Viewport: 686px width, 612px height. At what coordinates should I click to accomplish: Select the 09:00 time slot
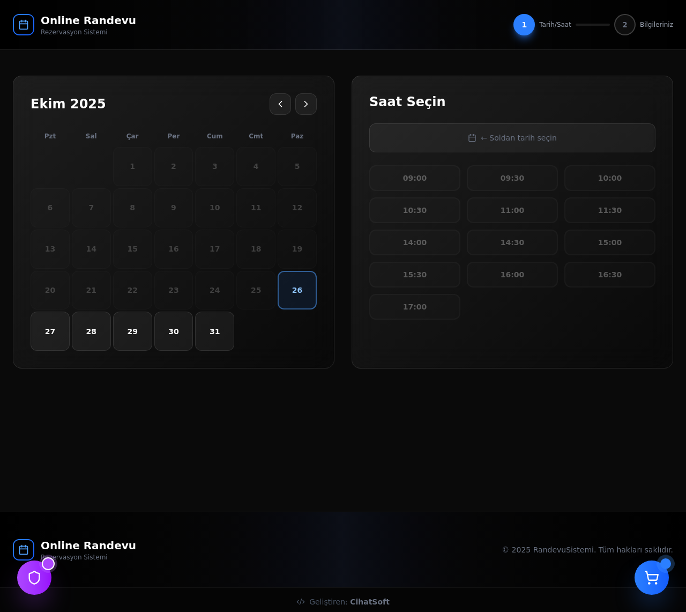pos(415,178)
